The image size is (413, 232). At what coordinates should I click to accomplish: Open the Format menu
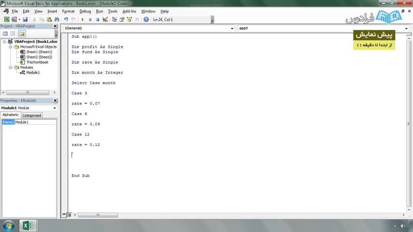(68, 11)
